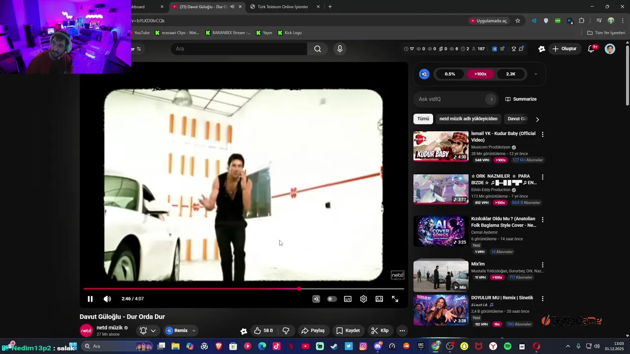Open options menu for DOYULUR MU video
Viewport: 630px width, 354px height.
pos(543,298)
